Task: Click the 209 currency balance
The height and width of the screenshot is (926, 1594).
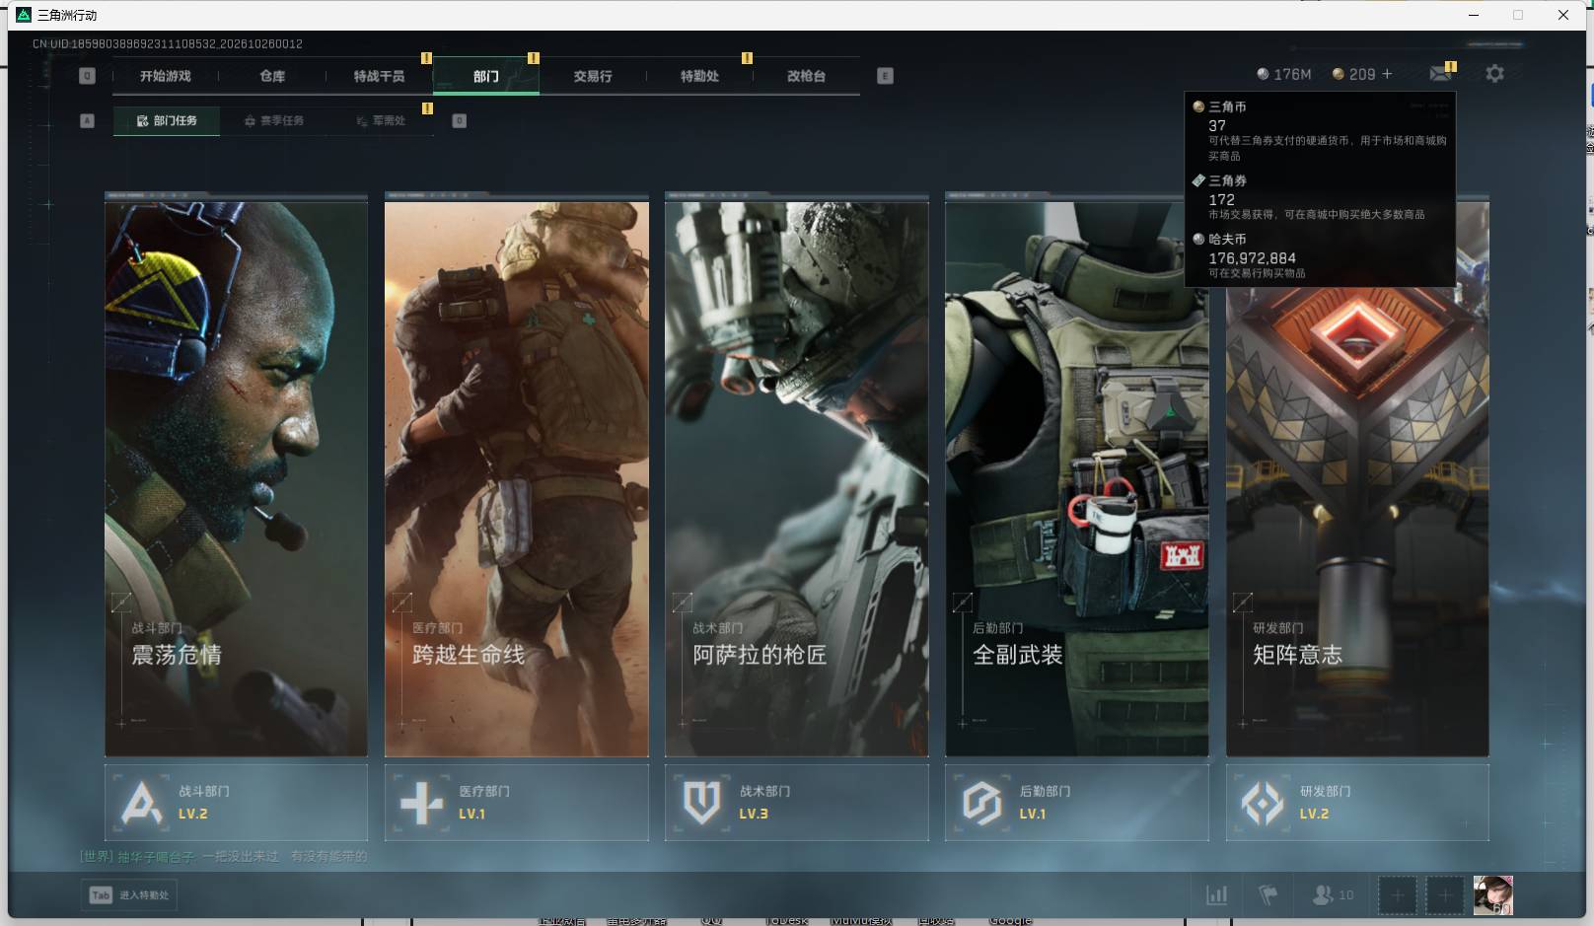Action: point(1353,74)
